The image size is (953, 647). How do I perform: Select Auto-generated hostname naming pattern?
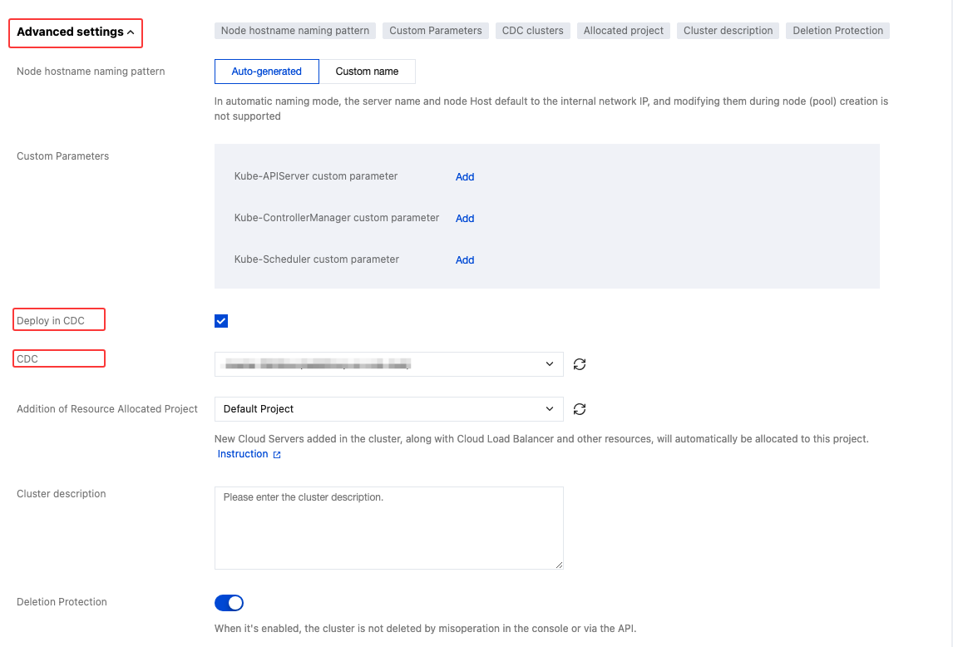[x=266, y=72]
